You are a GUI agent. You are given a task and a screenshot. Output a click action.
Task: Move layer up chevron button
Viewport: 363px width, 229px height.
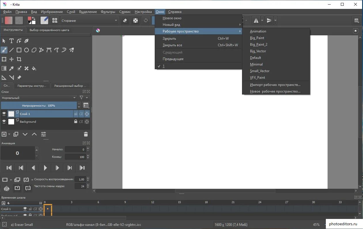click(x=34, y=134)
